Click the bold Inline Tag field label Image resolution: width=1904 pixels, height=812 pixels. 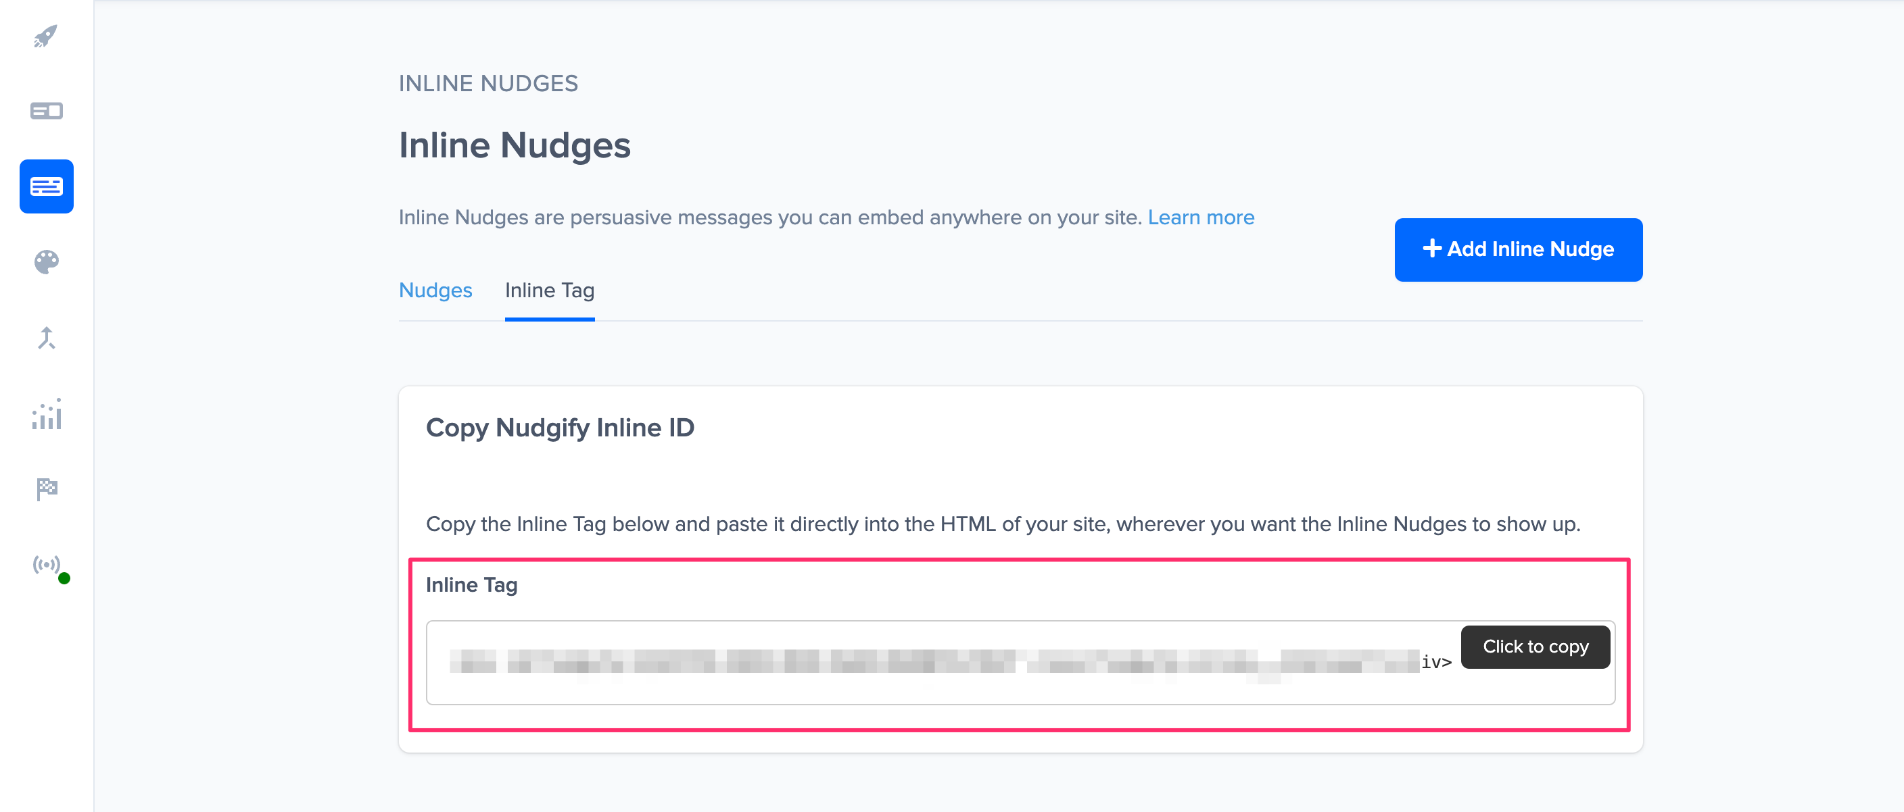point(471,584)
